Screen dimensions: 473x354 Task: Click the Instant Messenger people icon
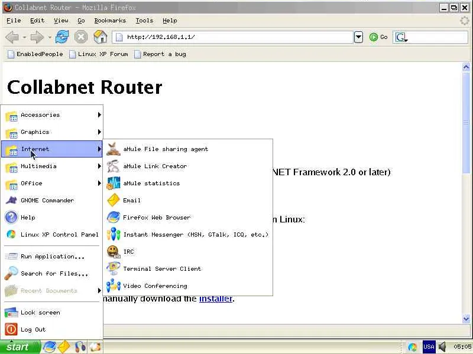point(114,234)
